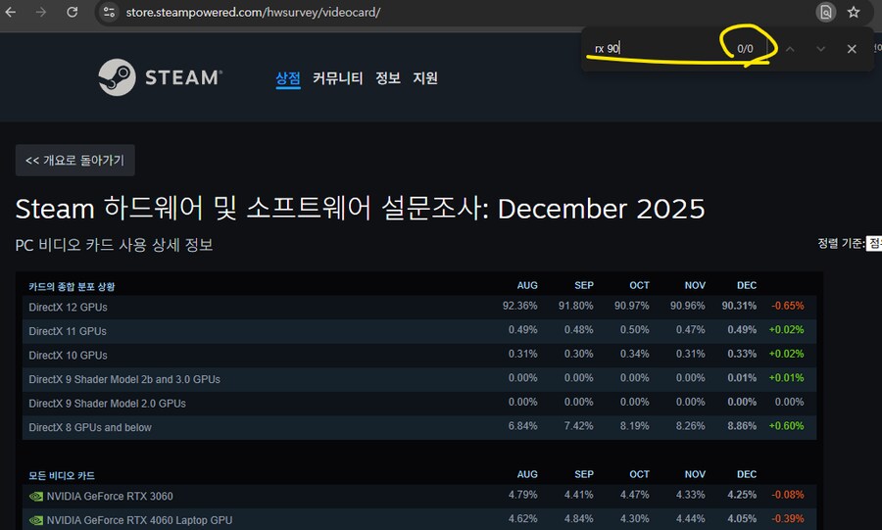This screenshot has width=882, height=530.
Task: Click NVIDIA GeForce RTX 4060 Laptop GPU row
Action: 419,520
